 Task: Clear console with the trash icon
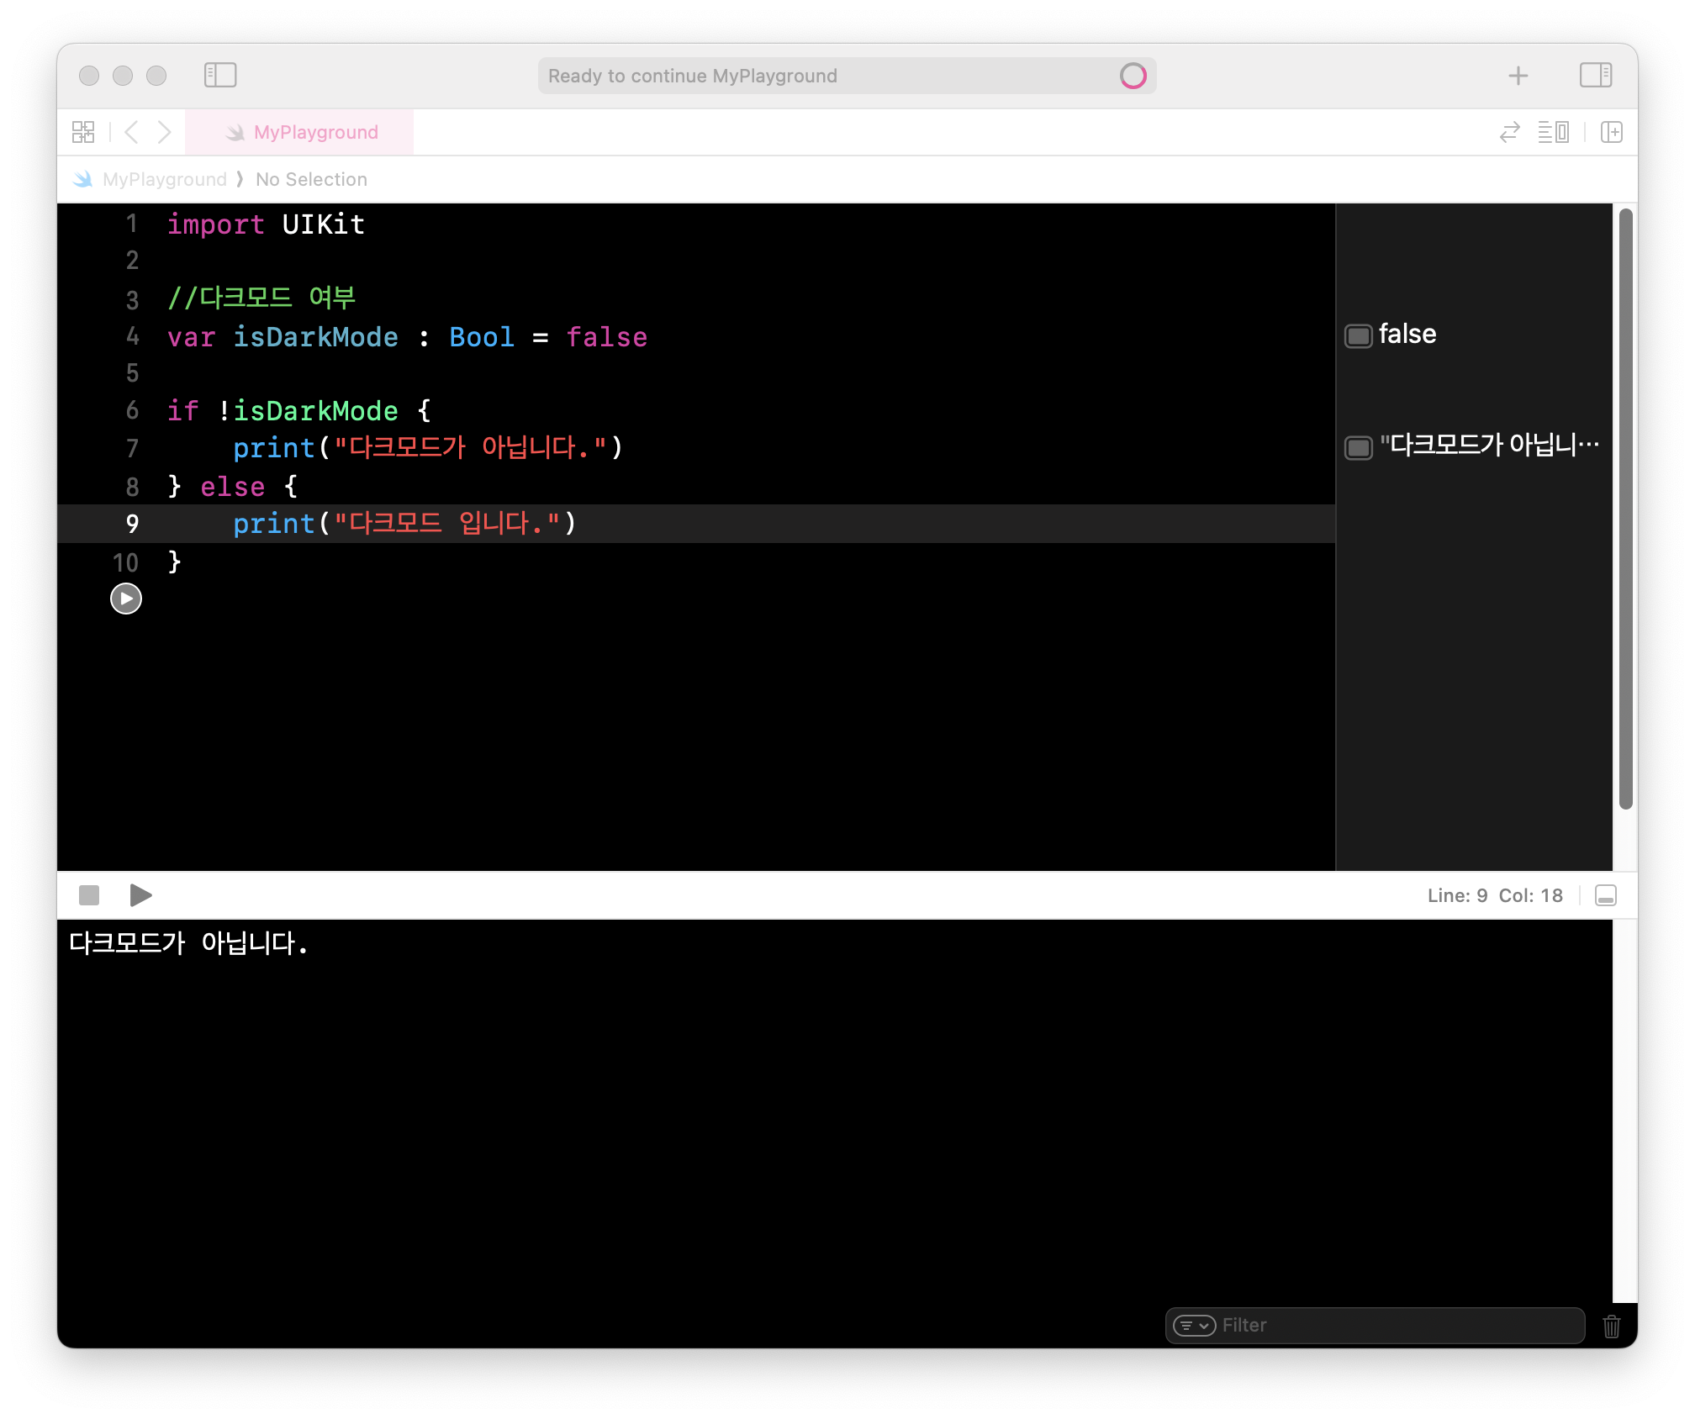coord(1611,1327)
